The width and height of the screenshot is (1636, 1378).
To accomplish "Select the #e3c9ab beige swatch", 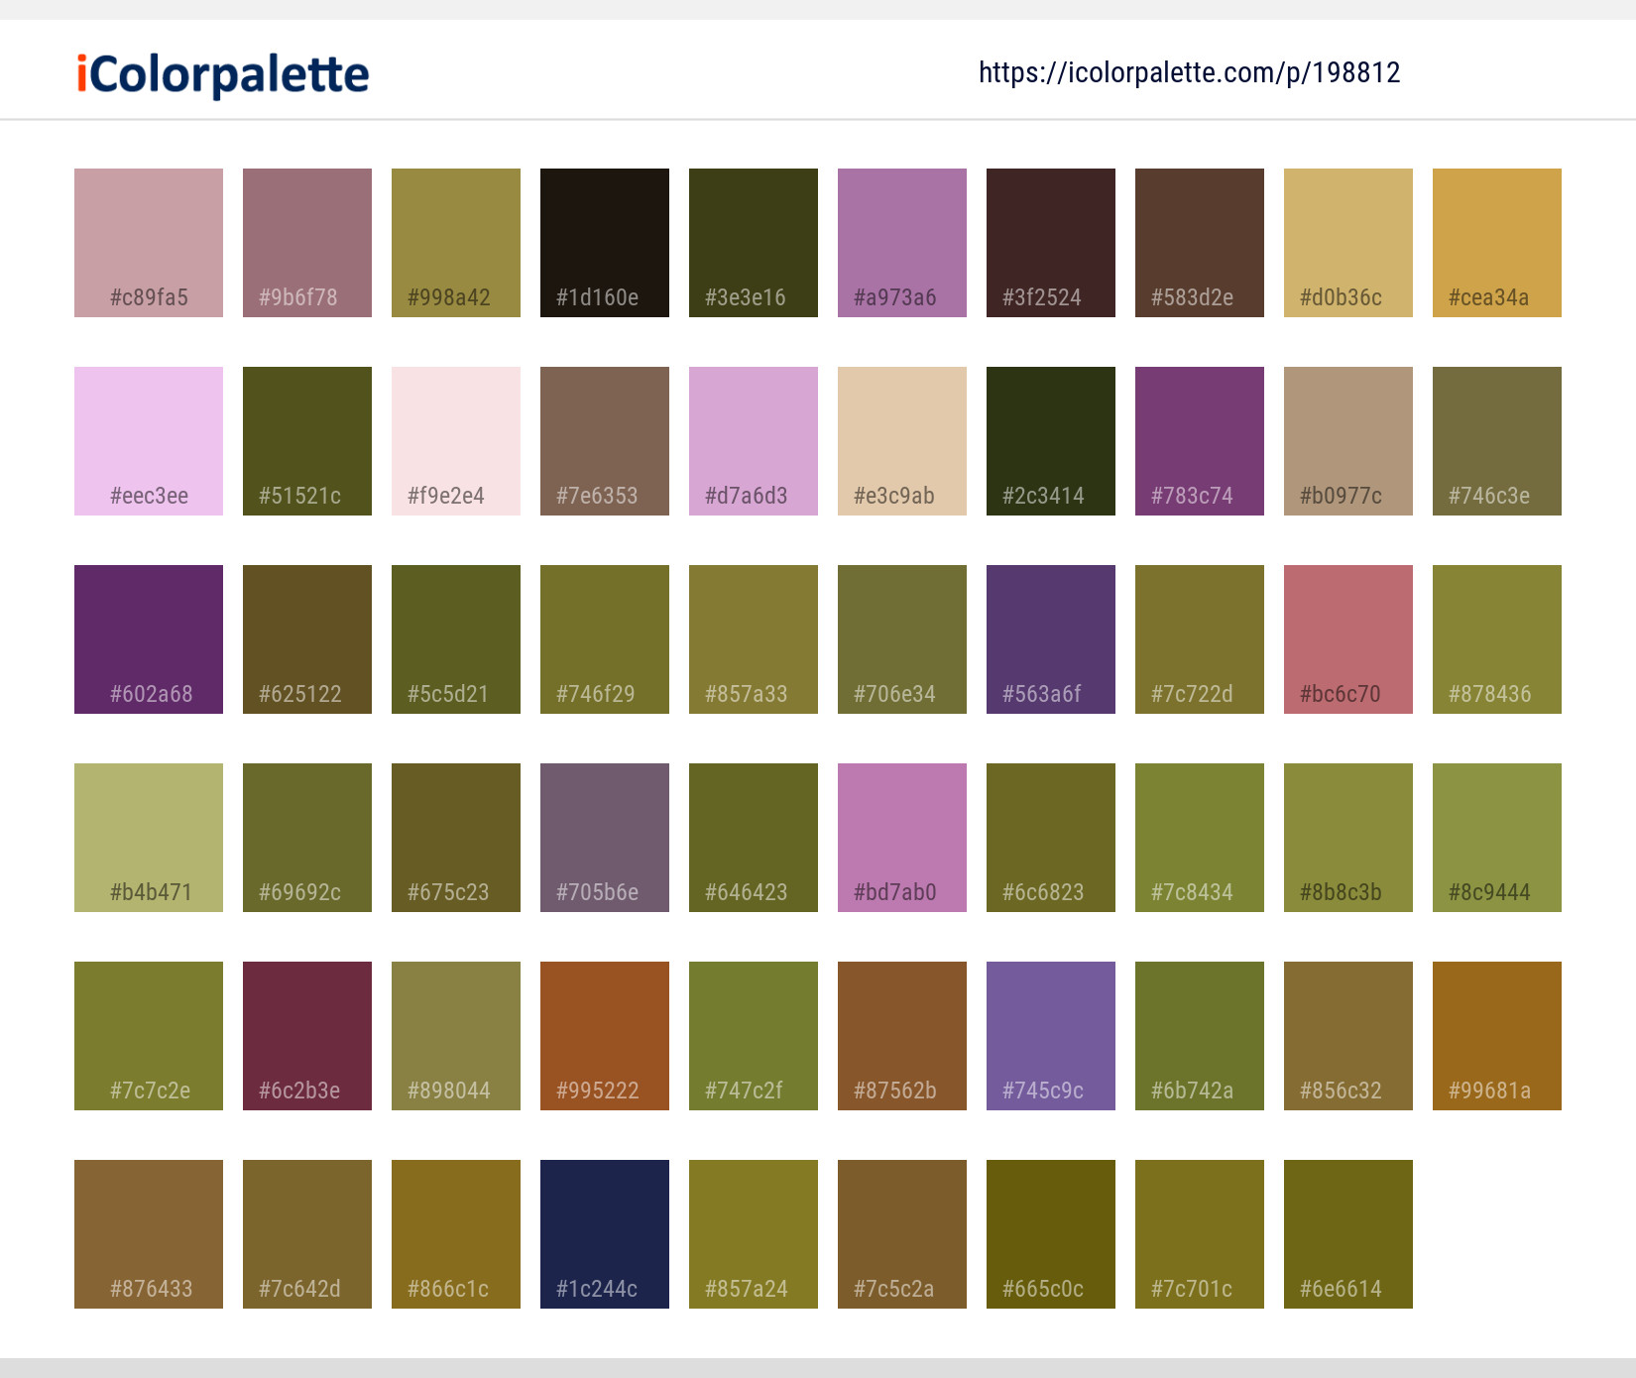I will (x=901, y=440).
